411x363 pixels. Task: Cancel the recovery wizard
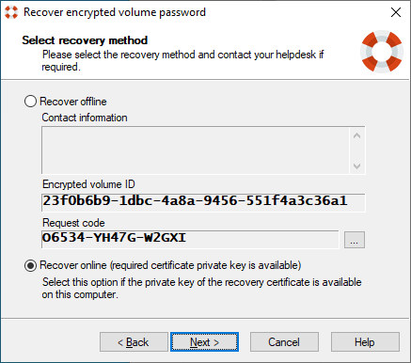[x=284, y=342]
